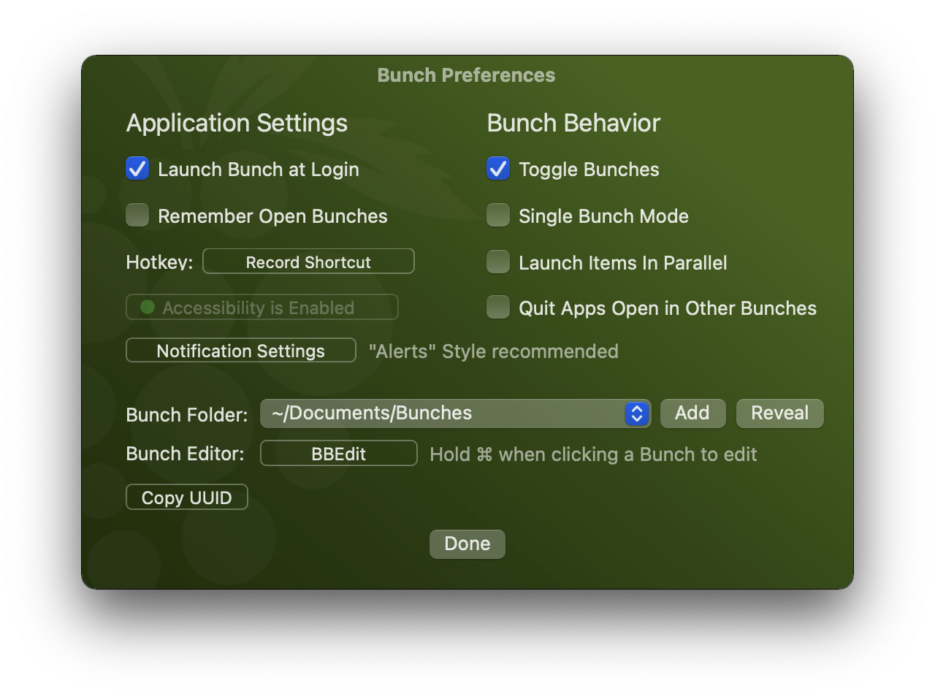Click the Hotkey: label
This screenshot has width=935, height=697.
point(159,262)
